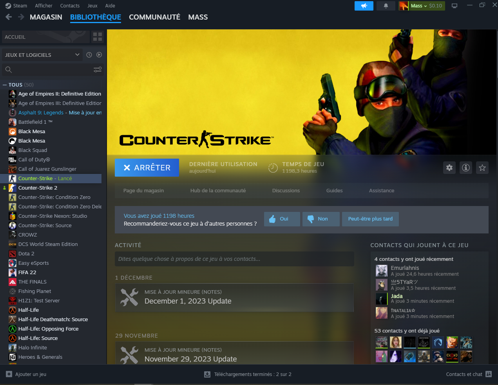Open the Hub de la communauté link
This screenshot has width=498, height=385.
click(x=218, y=191)
